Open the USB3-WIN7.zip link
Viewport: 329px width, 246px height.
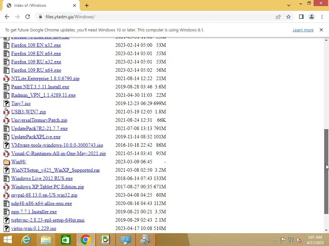coord(29,112)
